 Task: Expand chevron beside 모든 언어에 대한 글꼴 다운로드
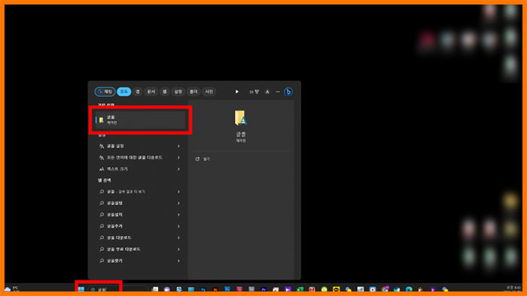point(178,158)
